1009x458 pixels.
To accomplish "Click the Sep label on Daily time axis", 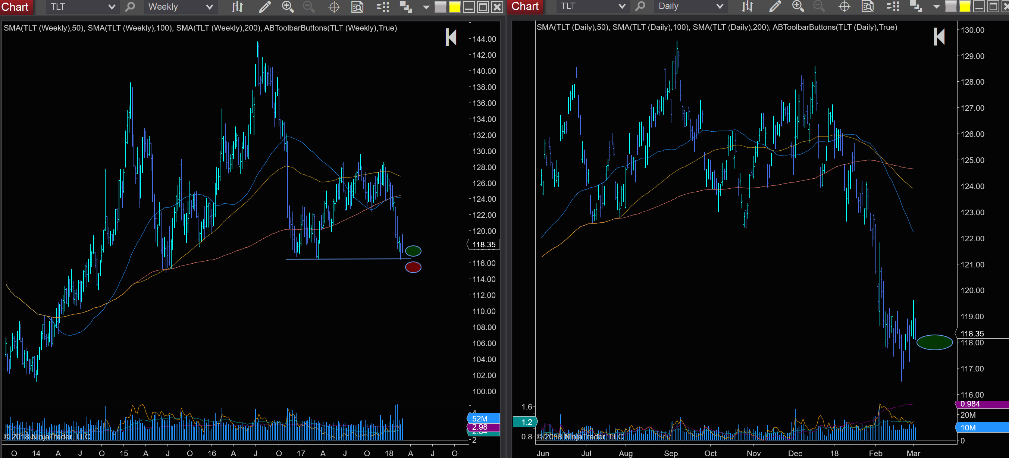I will coord(671,453).
